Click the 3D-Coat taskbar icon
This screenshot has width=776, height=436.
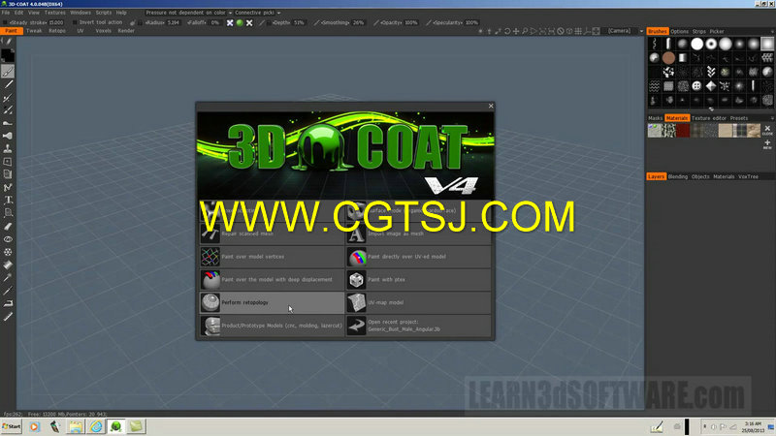point(115,426)
